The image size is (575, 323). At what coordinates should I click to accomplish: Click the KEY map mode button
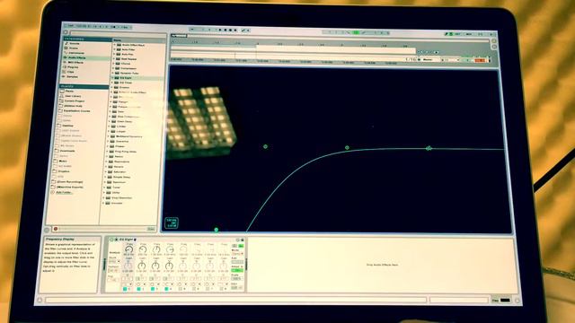pyautogui.click(x=457, y=34)
